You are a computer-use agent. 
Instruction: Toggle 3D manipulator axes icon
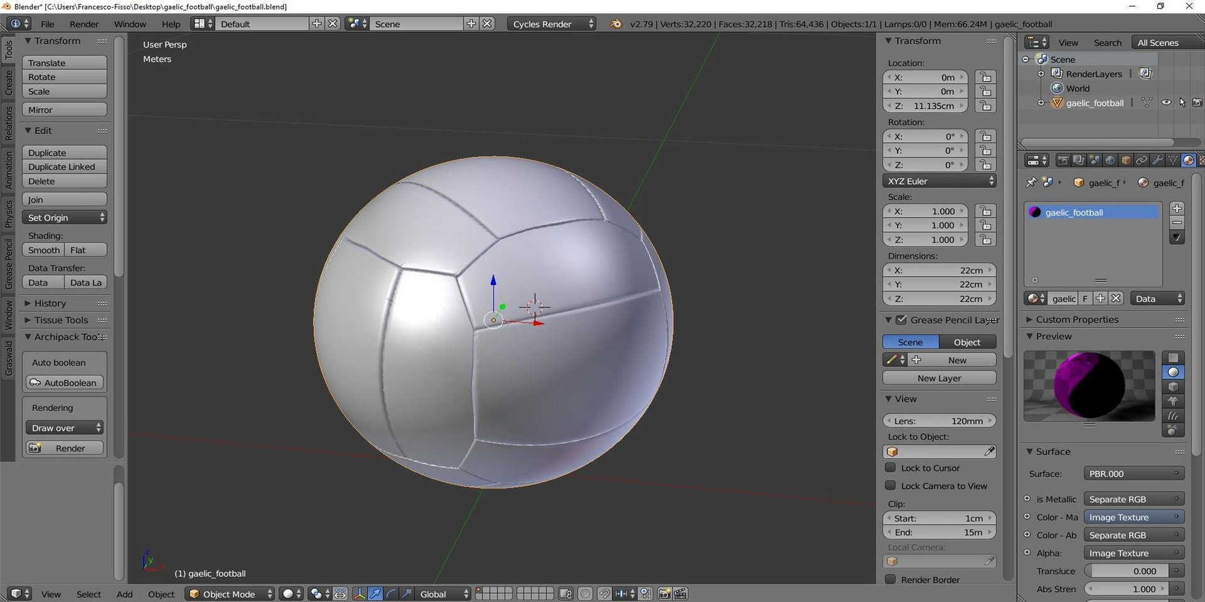click(360, 593)
